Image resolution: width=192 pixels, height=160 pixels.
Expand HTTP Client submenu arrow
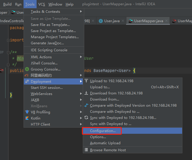(x=81, y=124)
